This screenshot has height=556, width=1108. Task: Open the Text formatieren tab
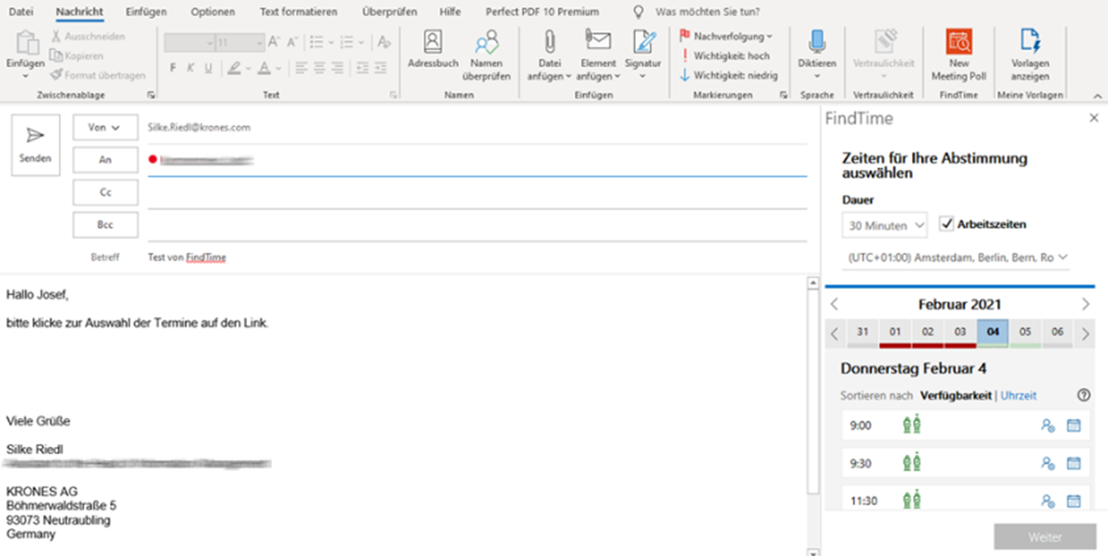tap(298, 12)
